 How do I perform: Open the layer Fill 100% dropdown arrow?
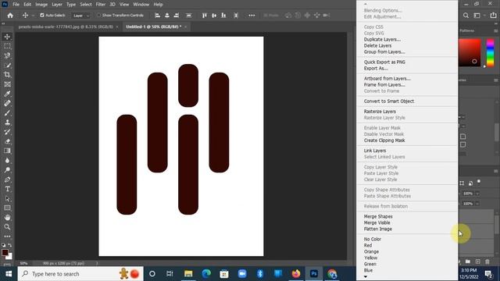point(477,204)
